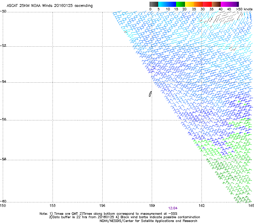Pick the dark purple >50 knots segment
254x223 pixels.
[238, 4]
